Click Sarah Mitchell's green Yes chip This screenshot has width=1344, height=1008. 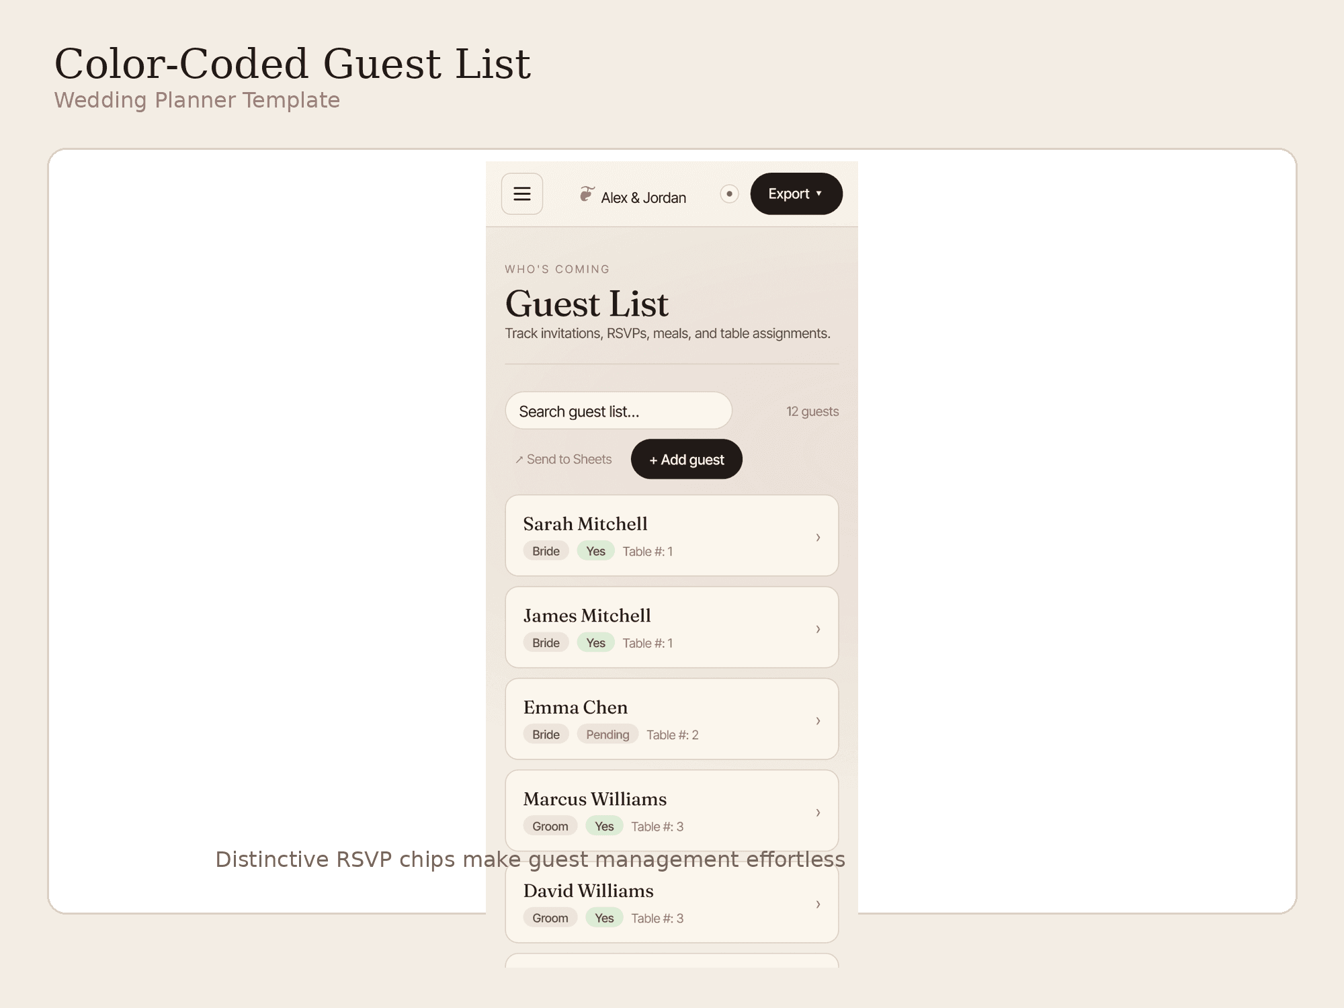pos(596,551)
